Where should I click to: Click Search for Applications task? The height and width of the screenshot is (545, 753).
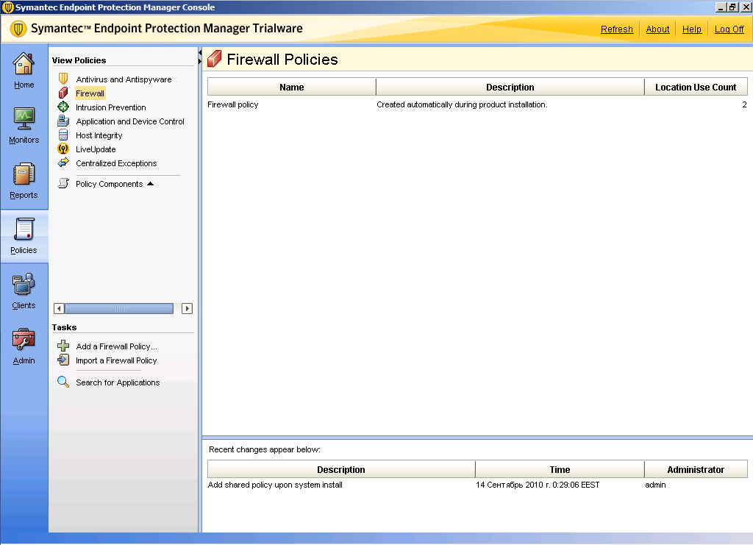click(118, 382)
